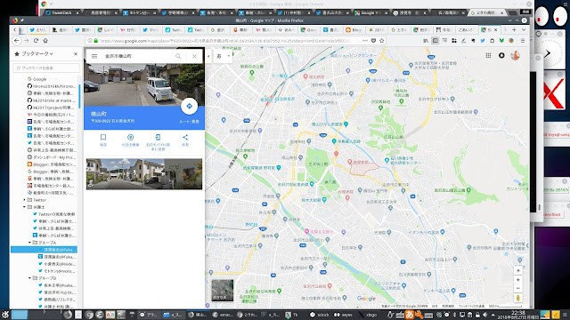Viewport: 570px width, 320px height.
Task: Select the highlighted bookmark under グループA
Action: pos(44,250)
